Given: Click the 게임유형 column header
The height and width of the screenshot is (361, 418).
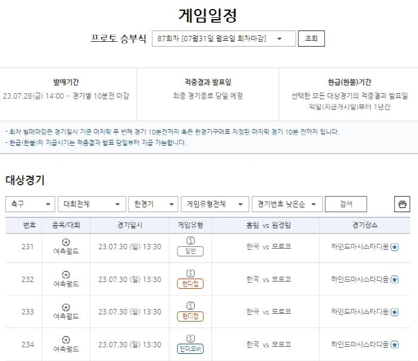Looking at the screenshot, I should (190, 225).
